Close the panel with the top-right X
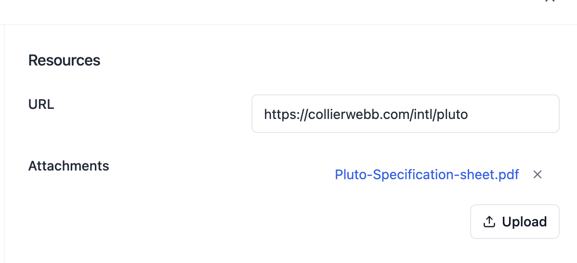The image size is (577, 263). pyautogui.click(x=550, y=1)
